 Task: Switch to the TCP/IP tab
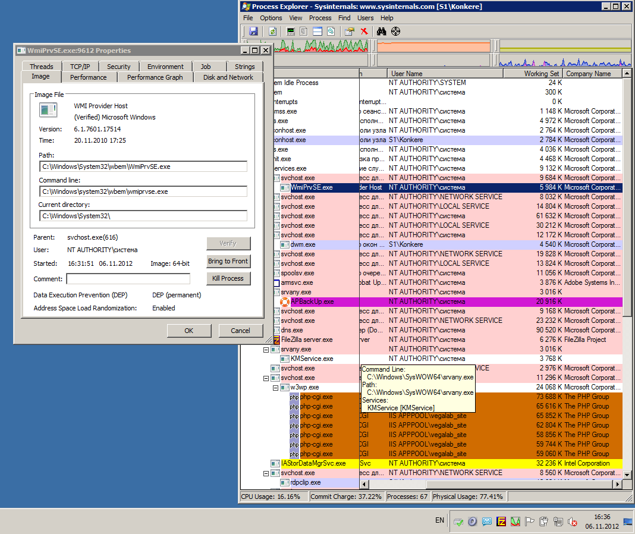pyautogui.click(x=80, y=67)
